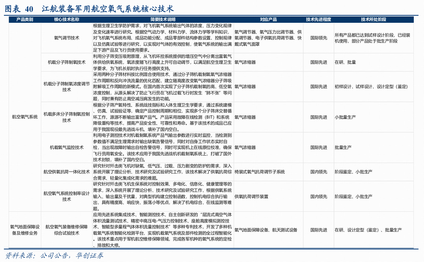Select 氧气浓缩器 in the 机载氧气监控技术 row
Viewport: 424px width, 262px height.
coord(245,147)
